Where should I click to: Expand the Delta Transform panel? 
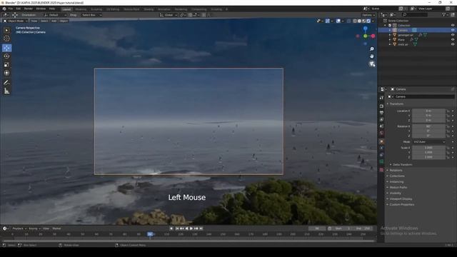click(402, 165)
